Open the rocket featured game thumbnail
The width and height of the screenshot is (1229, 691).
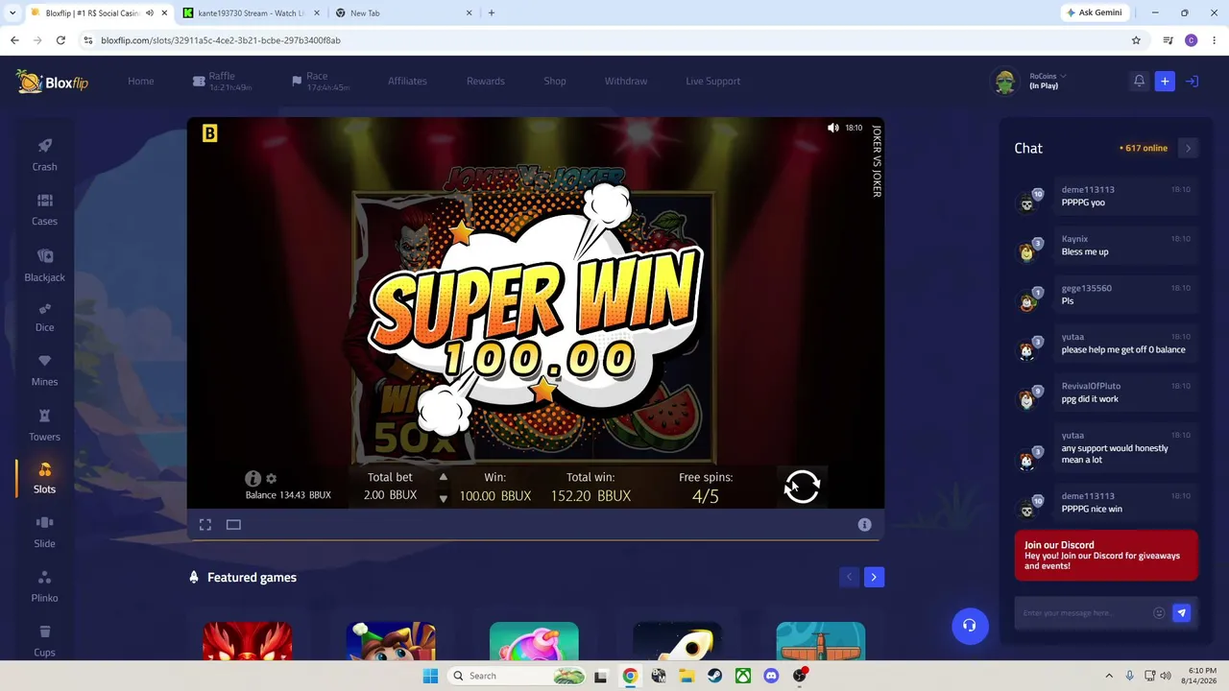point(677,641)
